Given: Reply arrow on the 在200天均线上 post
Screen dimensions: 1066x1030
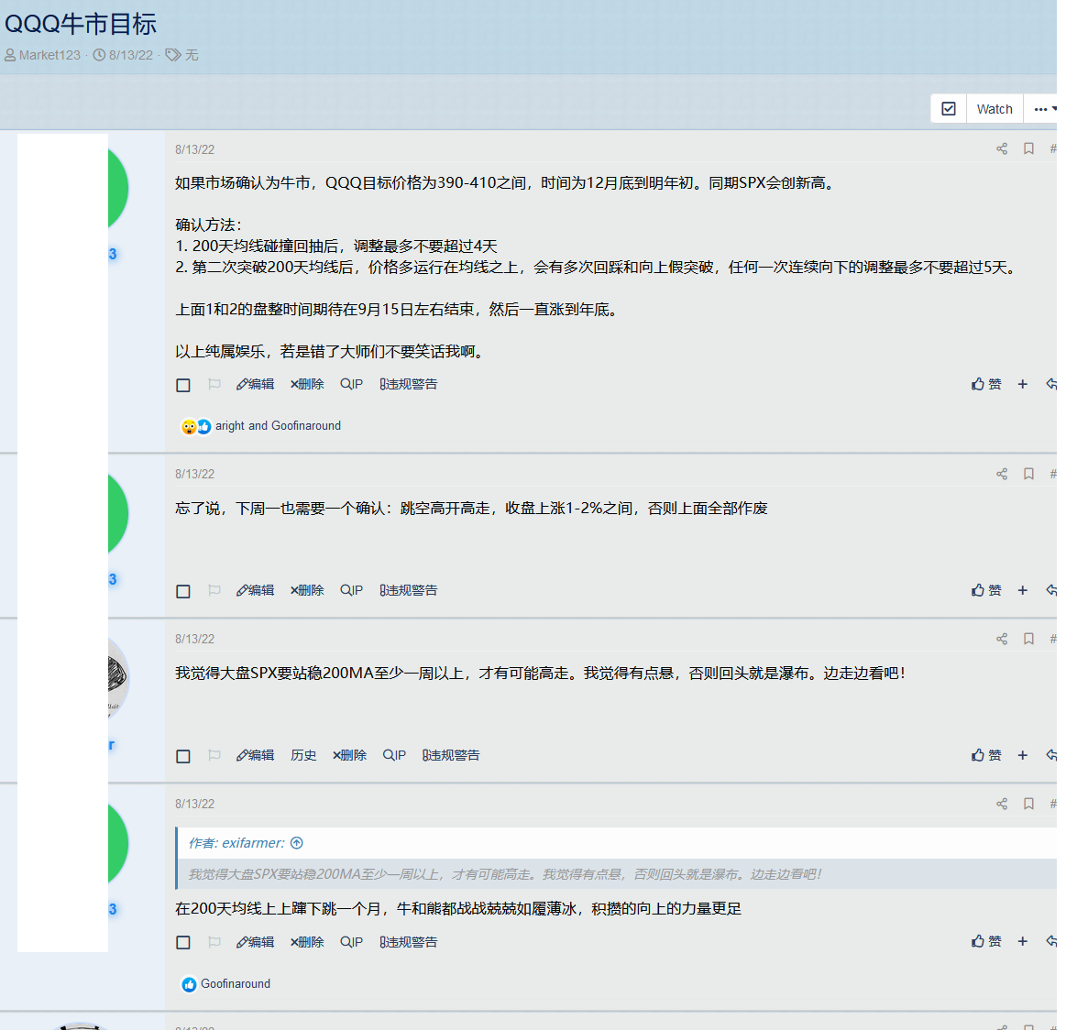Looking at the screenshot, I should (1051, 942).
